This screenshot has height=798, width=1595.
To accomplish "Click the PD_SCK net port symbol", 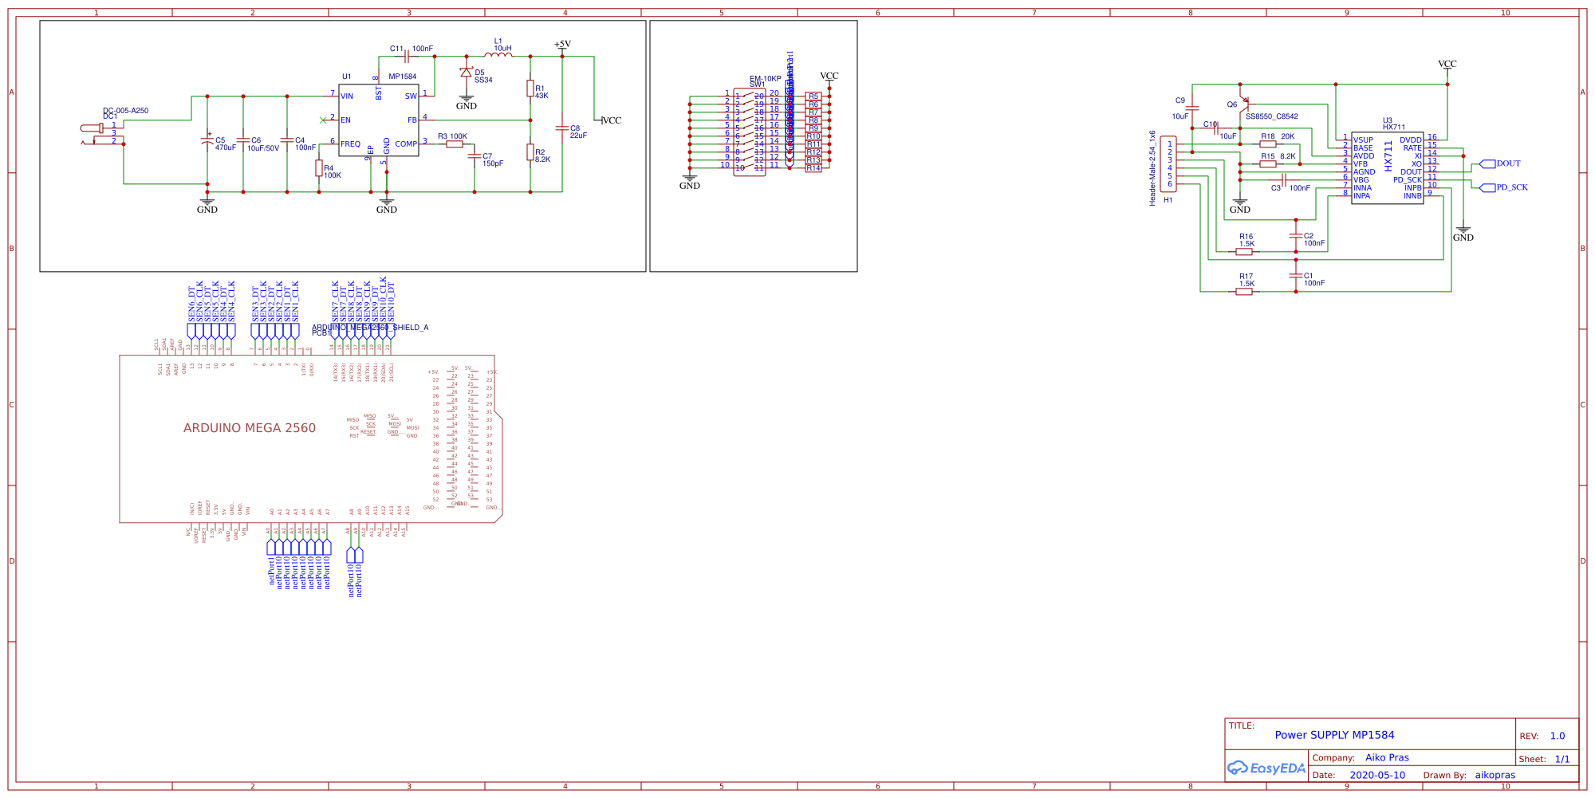I will (1487, 187).
